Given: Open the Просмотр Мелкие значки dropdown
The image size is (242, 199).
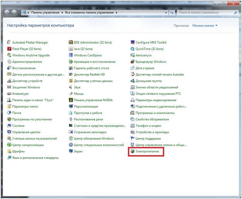Looking at the screenshot, I should pyautogui.click(x=205, y=26).
